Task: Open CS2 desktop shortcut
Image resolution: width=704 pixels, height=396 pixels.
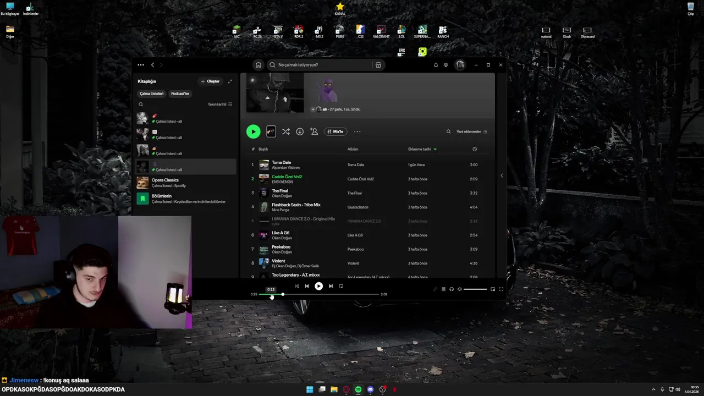Action: point(360,32)
